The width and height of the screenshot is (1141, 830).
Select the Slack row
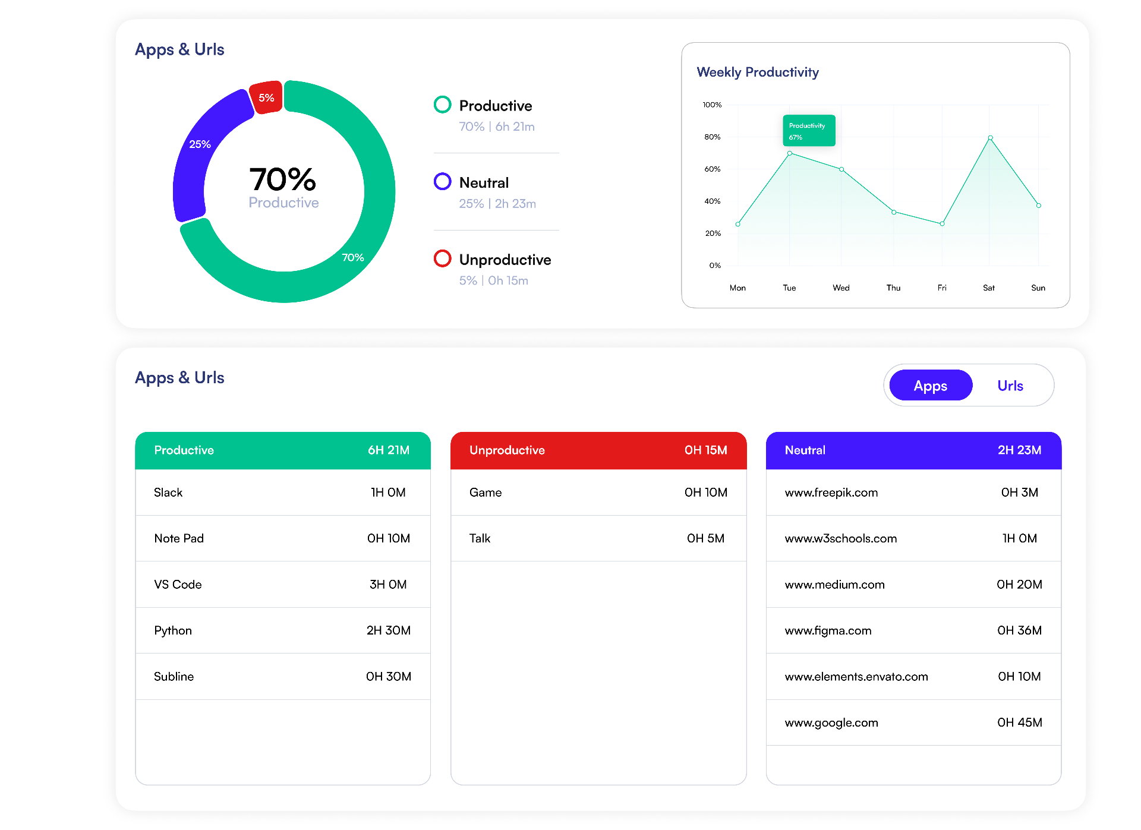pos(283,493)
